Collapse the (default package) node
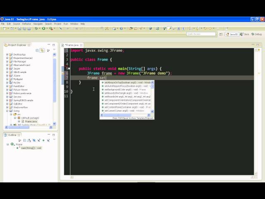This screenshot has width=265, height=199. coord(15,118)
